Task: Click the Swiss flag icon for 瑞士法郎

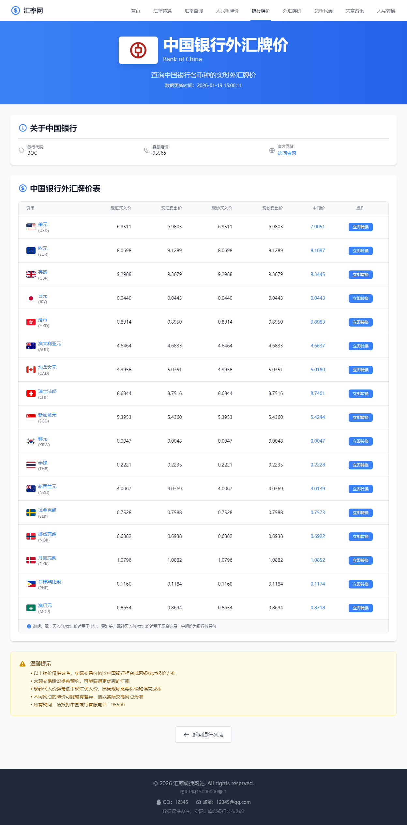Action: tap(31, 393)
